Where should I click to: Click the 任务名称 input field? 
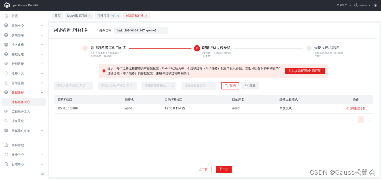[141, 31]
